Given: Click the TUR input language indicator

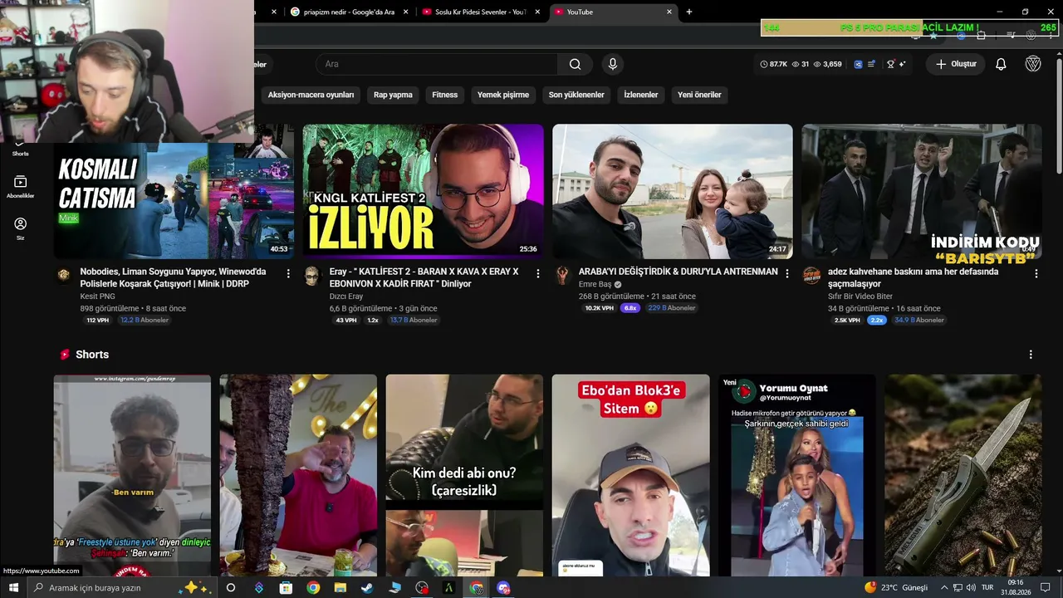Looking at the screenshot, I should coord(987,587).
